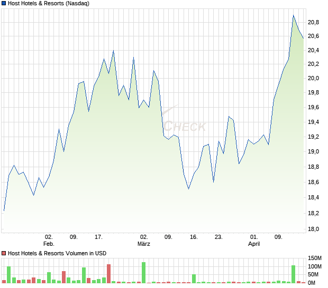The width and height of the screenshot is (328, 288).
Task: Click the 19,8 price axis label
Action: 313,92
